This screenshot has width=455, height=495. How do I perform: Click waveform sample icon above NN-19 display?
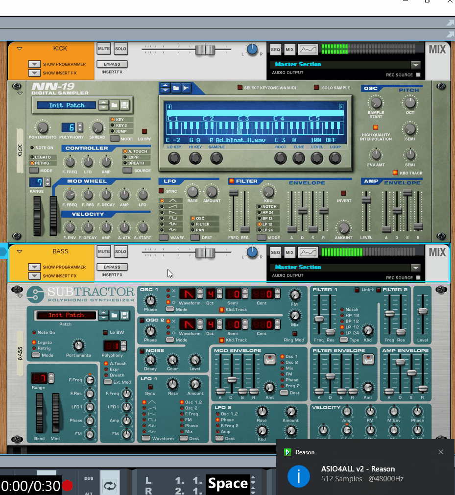click(x=186, y=88)
